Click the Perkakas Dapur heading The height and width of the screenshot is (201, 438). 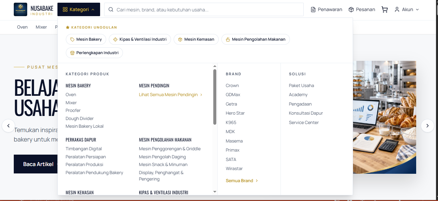pyautogui.click(x=81, y=139)
